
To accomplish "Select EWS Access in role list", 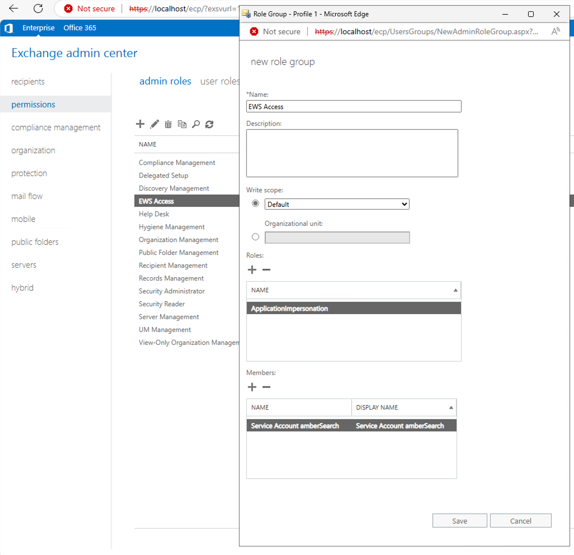I will coord(187,201).
